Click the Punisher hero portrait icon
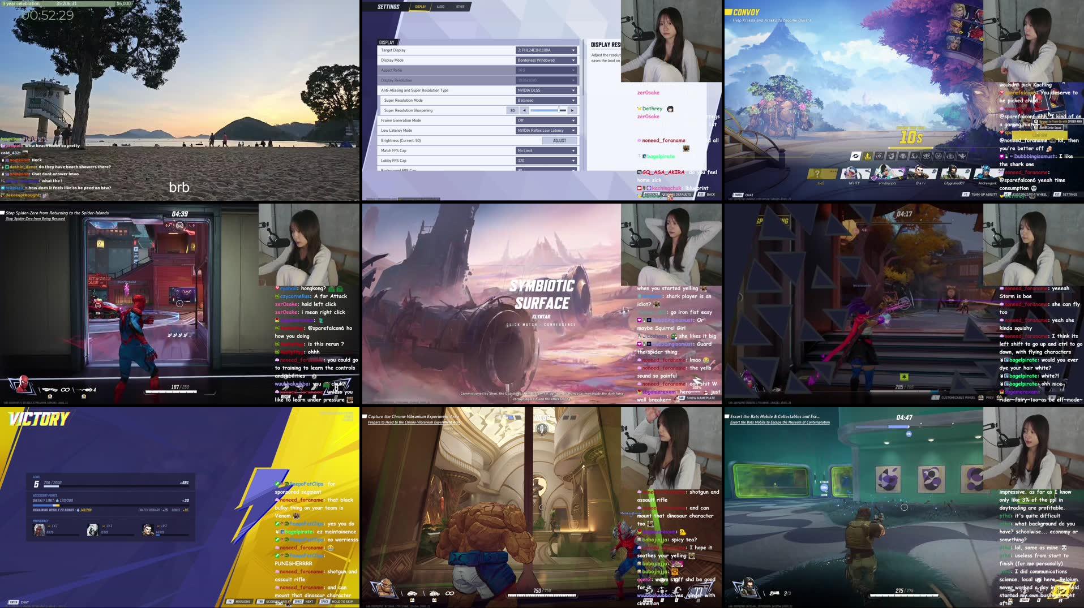 [x=745, y=588]
